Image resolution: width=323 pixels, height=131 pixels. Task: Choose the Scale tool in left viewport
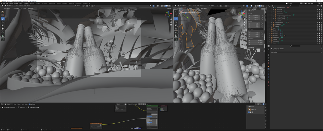3,25
